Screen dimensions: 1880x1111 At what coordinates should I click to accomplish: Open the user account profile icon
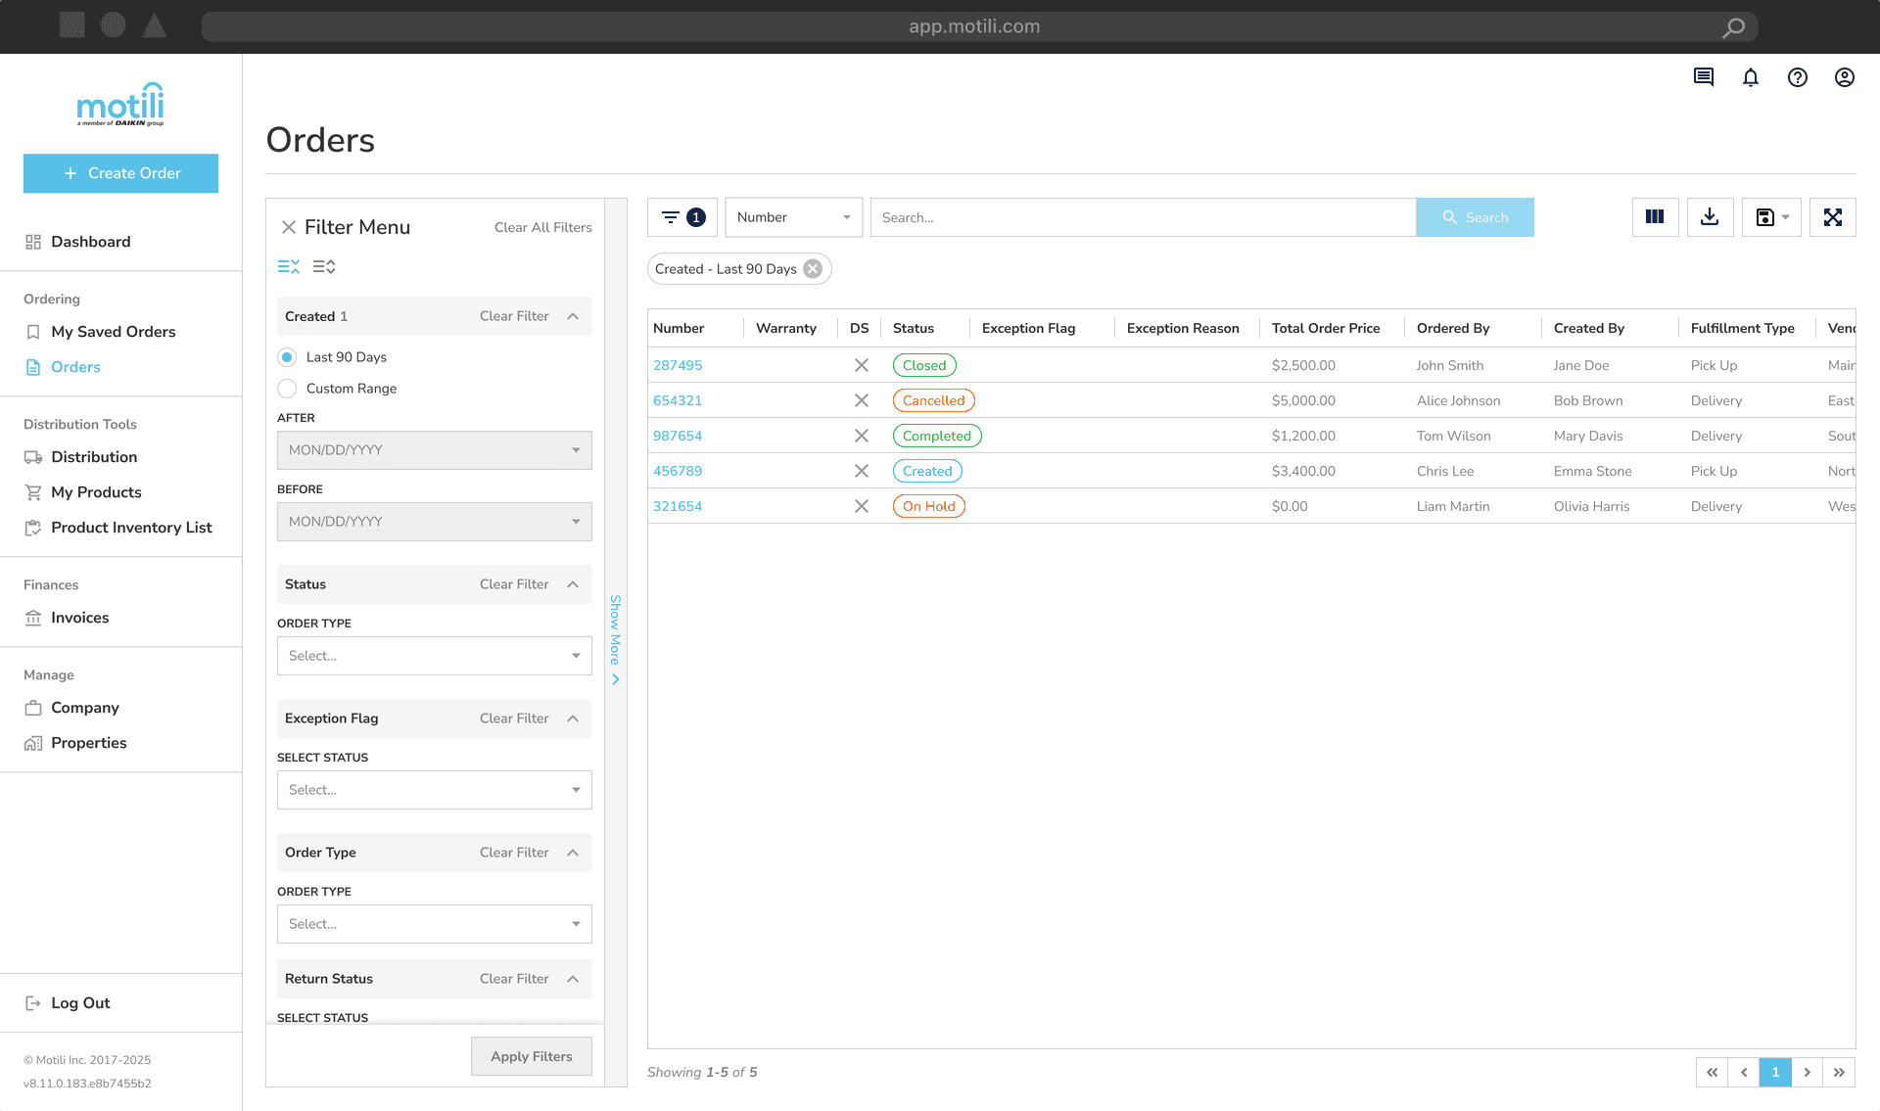point(1845,77)
